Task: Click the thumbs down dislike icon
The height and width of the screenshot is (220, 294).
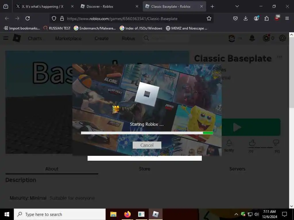Action: point(276,143)
